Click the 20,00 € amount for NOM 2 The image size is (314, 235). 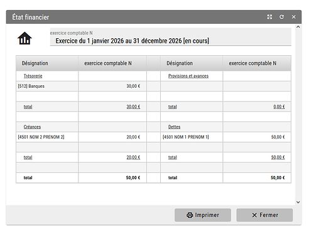point(133,137)
